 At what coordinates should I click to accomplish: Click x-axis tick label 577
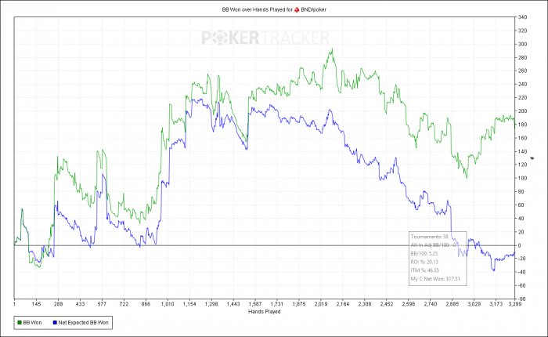point(102,304)
